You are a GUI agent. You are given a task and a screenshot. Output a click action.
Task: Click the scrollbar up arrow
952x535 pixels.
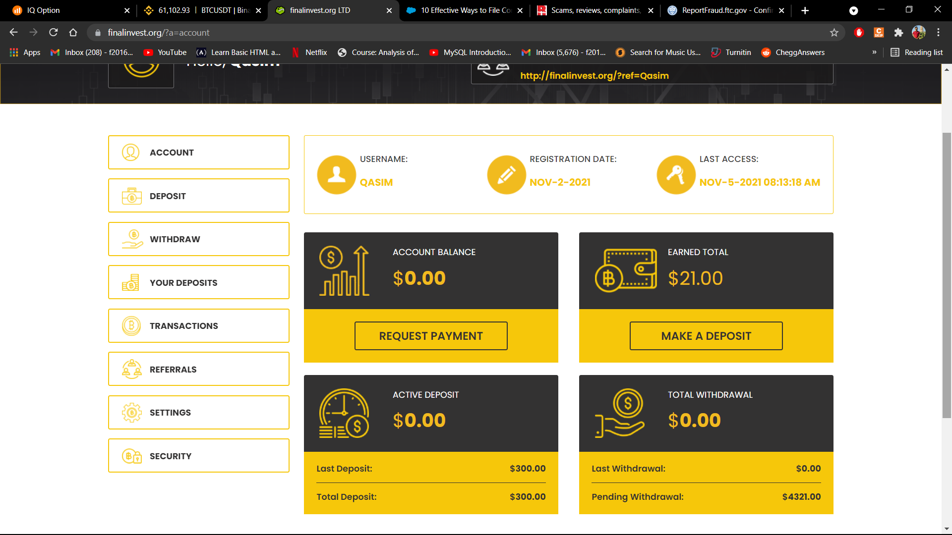(x=947, y=69)
